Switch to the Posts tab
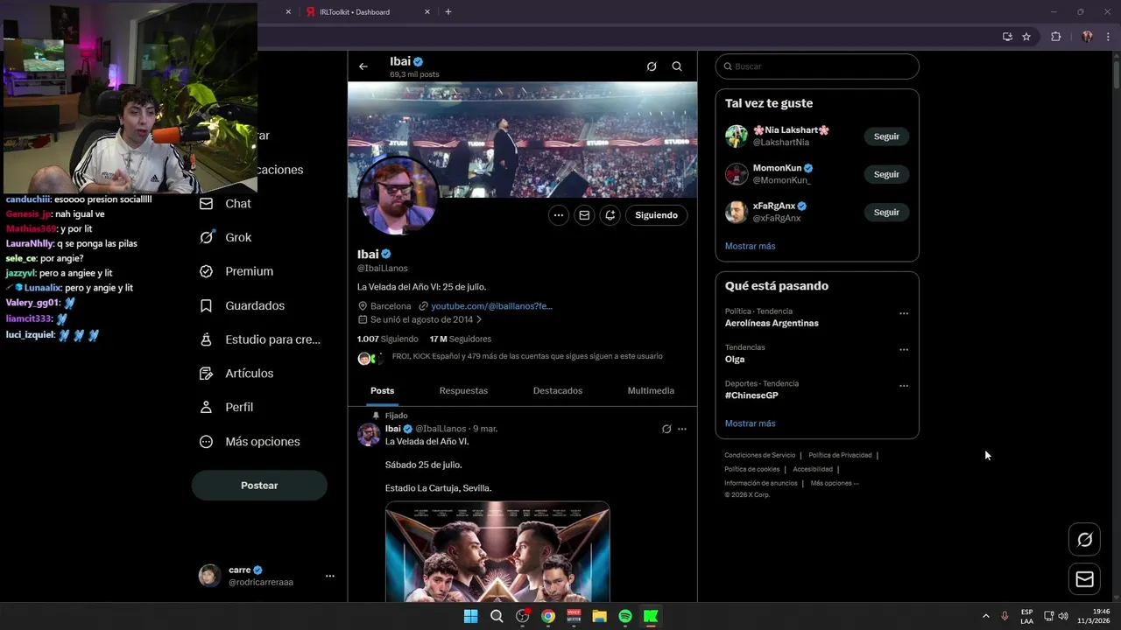Viewport: 1121px width, 630px height. point(382,391)
